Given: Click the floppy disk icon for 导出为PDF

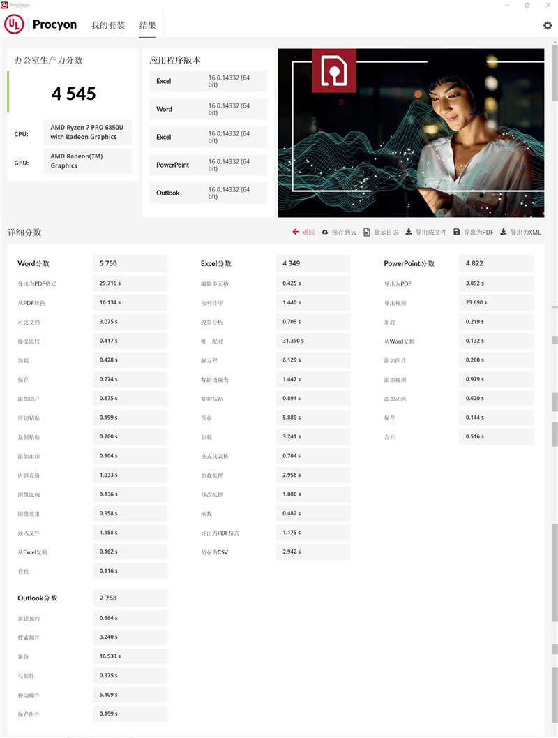Looking at the screenshot, I should click(x=456, y=232).
